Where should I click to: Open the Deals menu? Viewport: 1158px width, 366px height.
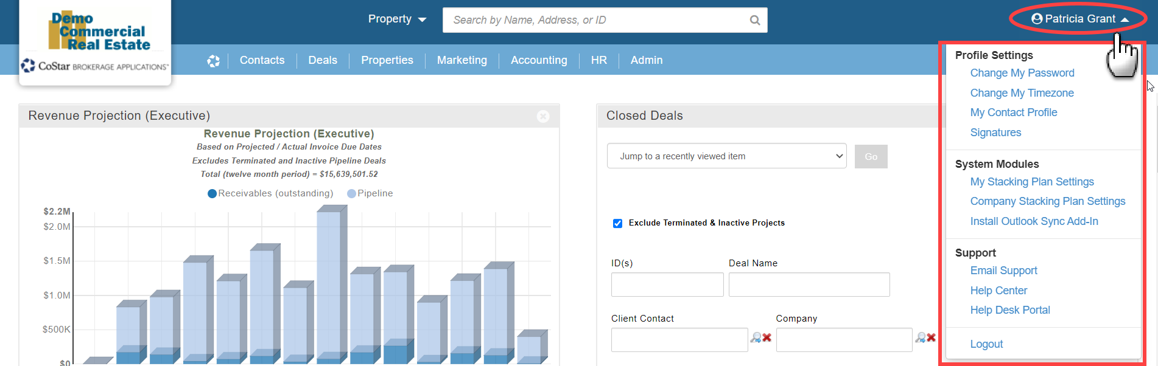323,60
